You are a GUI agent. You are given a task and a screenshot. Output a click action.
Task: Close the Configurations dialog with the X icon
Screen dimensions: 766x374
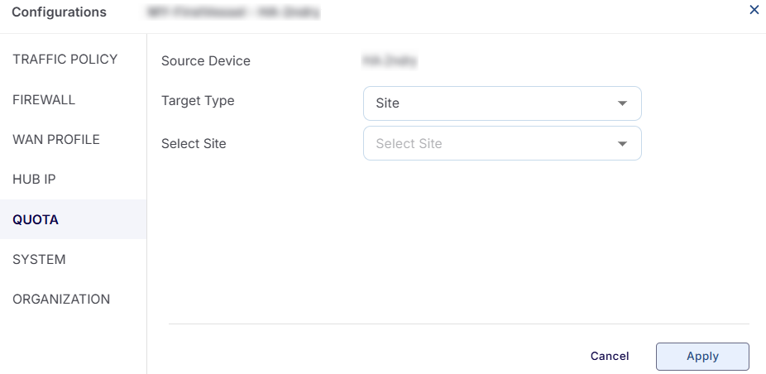click(x=754, y=10)
